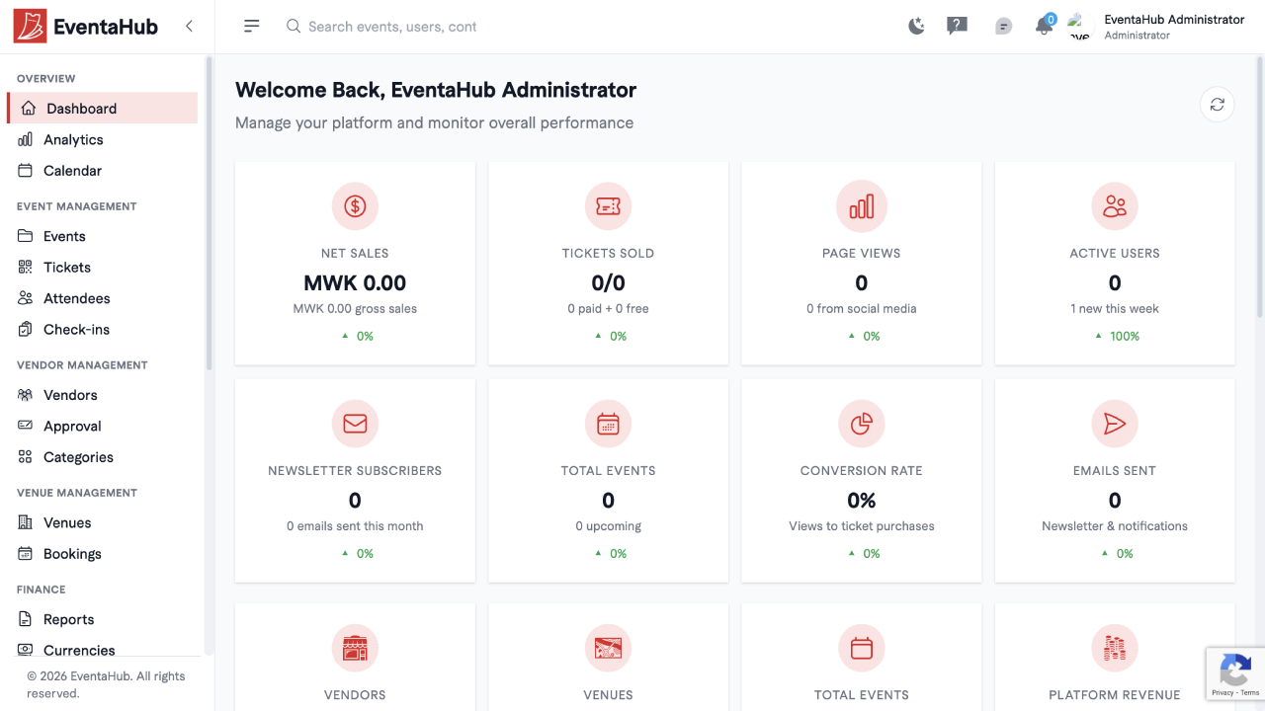
Task: Go to Dashboard in the sidebar
Action: pos(103,109)
